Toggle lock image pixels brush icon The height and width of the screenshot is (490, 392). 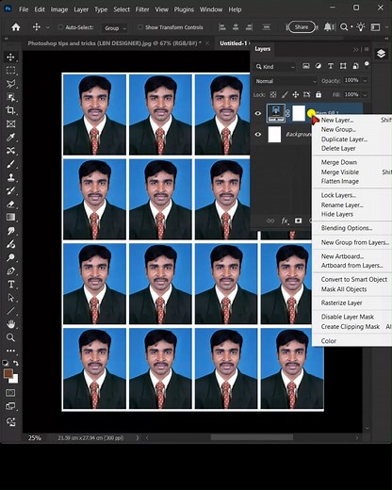[x=285, y=94]
